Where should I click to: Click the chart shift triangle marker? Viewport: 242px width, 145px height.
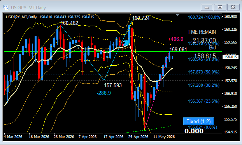coord(178,15)
